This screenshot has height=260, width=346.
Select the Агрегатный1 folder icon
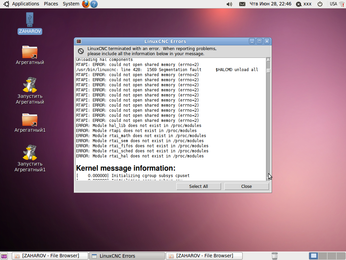[30, 123]
